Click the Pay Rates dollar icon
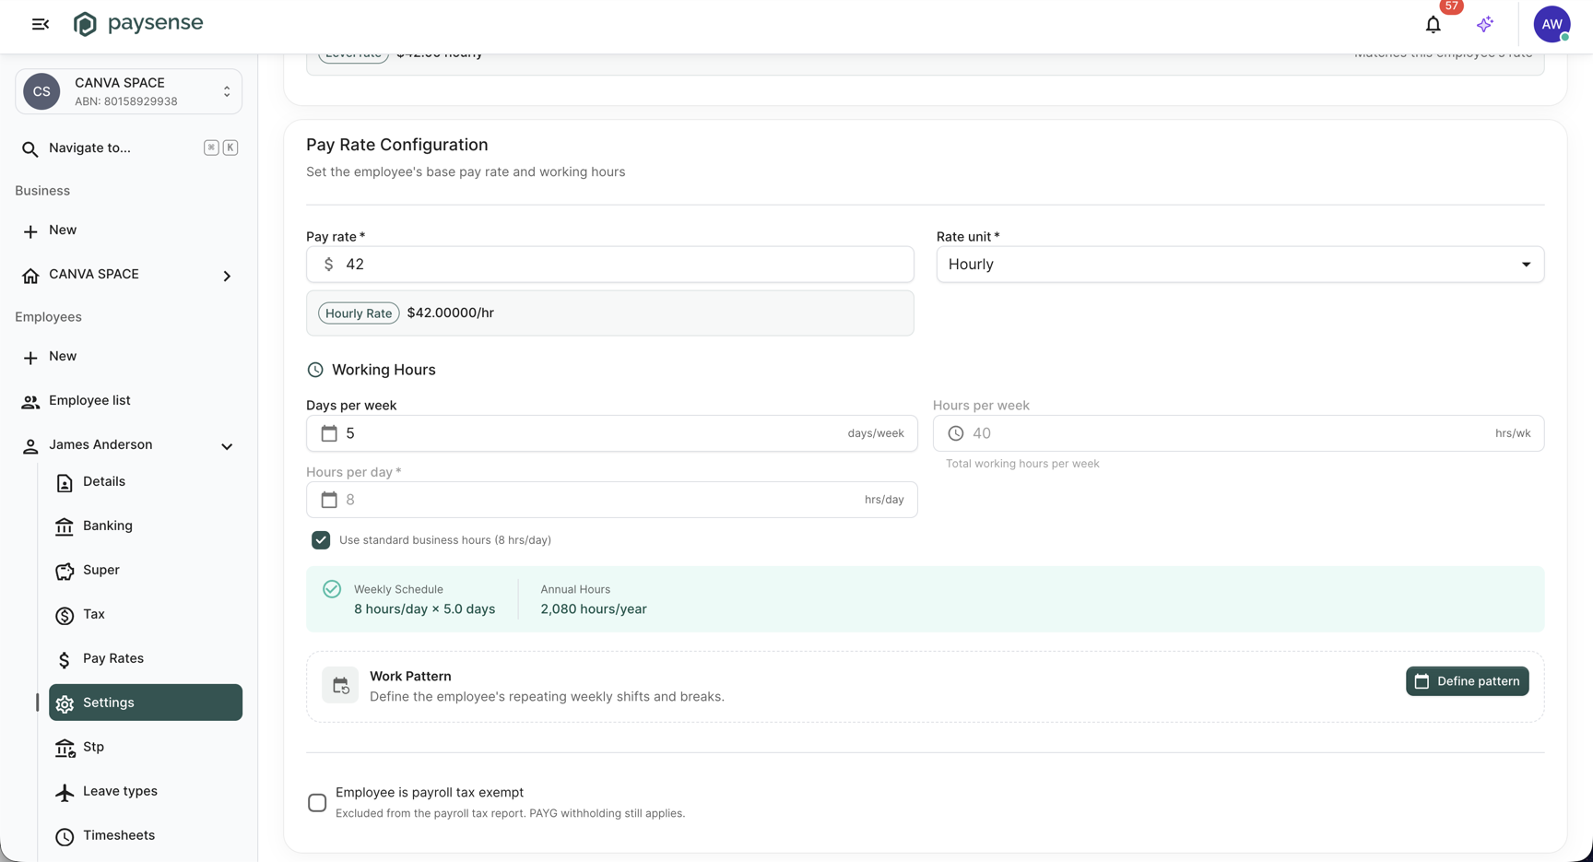This screenshot has height=862, width=1593. (65, 660)
